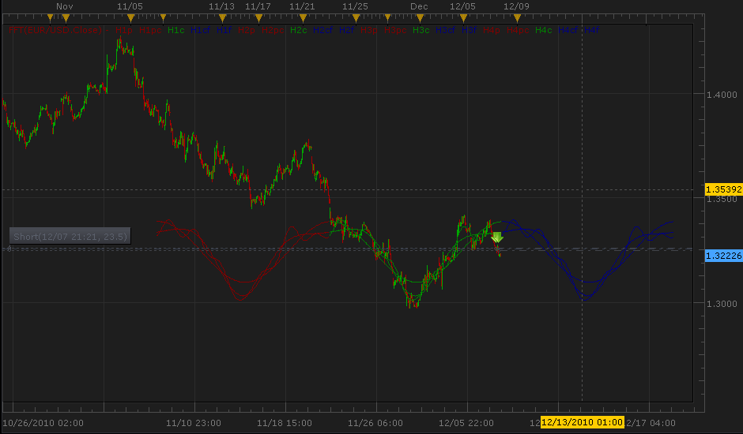Click the 10/26/2010 02:00 time axis label

coord(43,423)
